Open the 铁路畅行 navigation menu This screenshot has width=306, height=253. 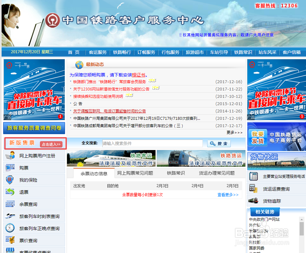(x=122, y=52)
